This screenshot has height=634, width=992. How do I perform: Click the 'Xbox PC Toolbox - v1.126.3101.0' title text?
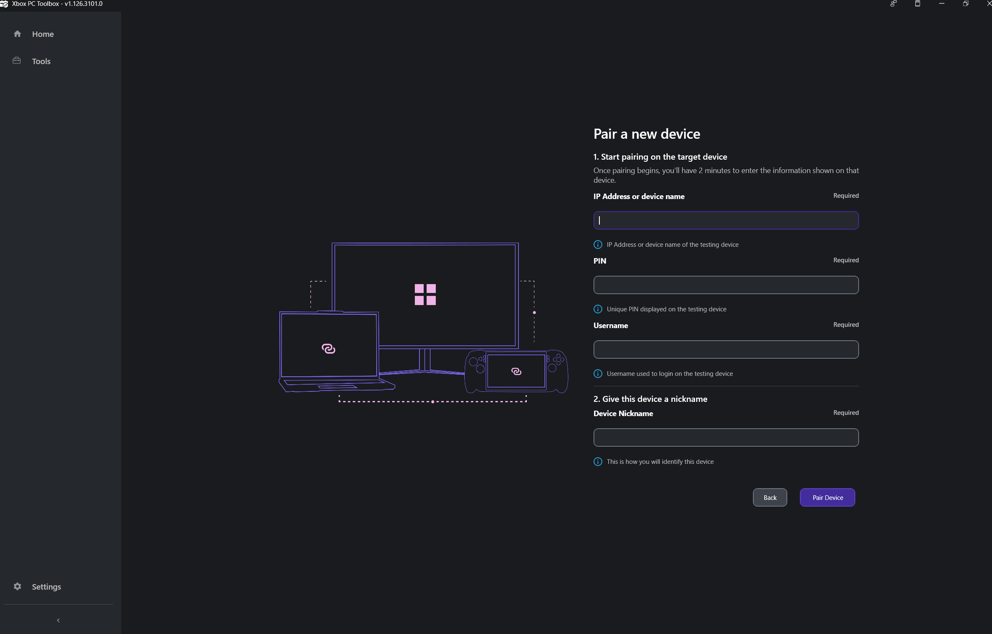[x=57, y=4]
